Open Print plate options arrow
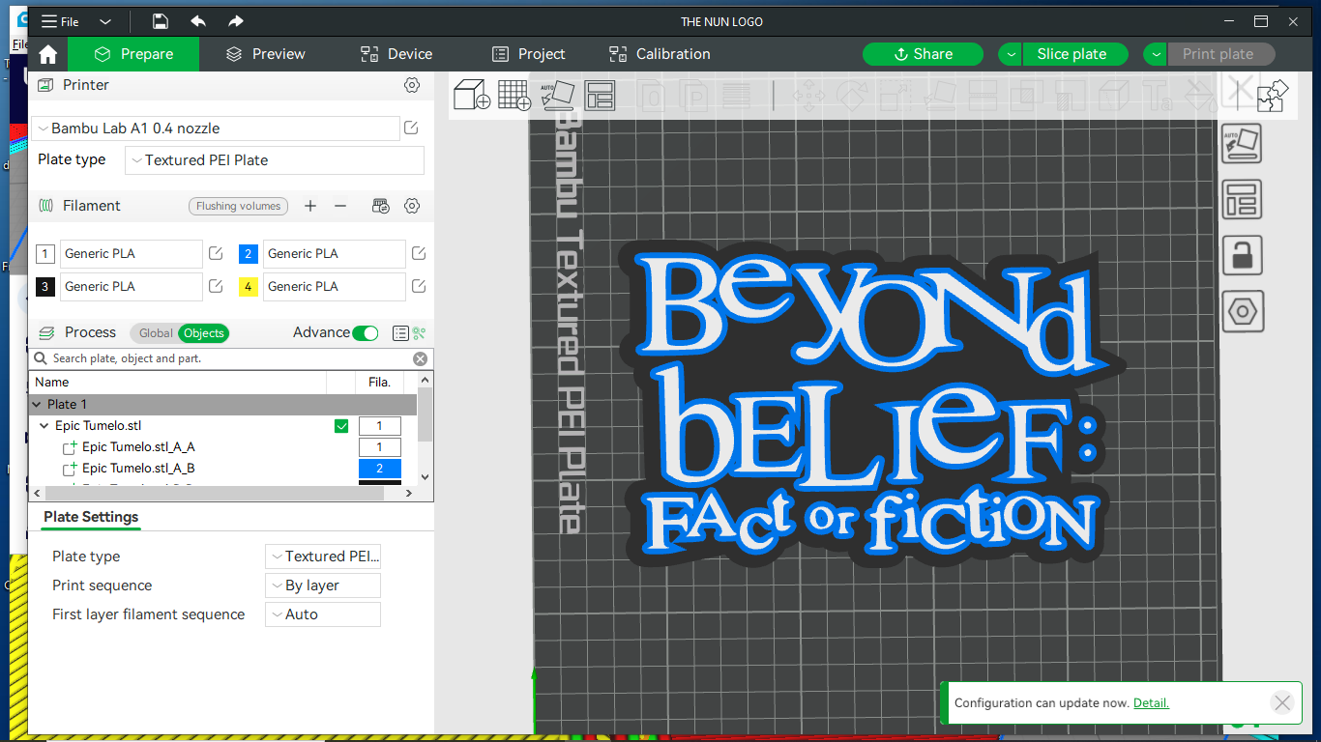 1155,54
